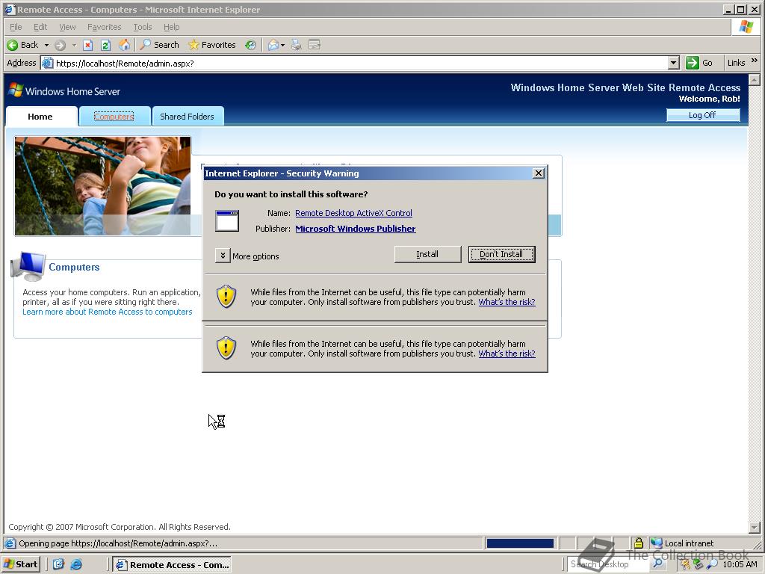Open the Mail button dropdown arrow
The image size is (765, 574).
coord(282,45)
